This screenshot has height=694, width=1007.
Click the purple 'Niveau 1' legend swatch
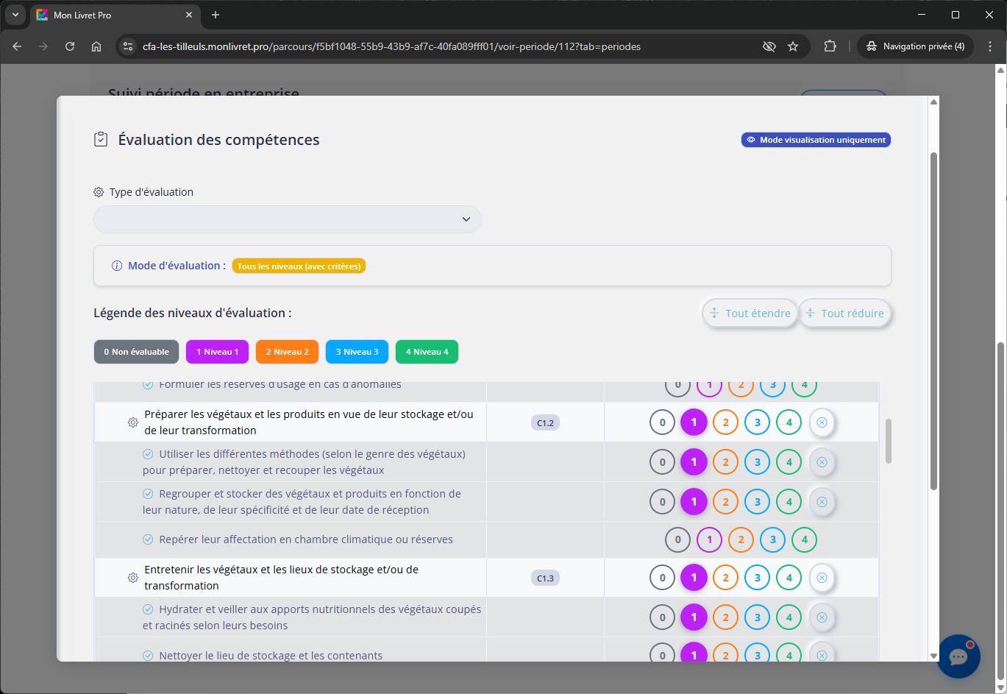(217, 352)
